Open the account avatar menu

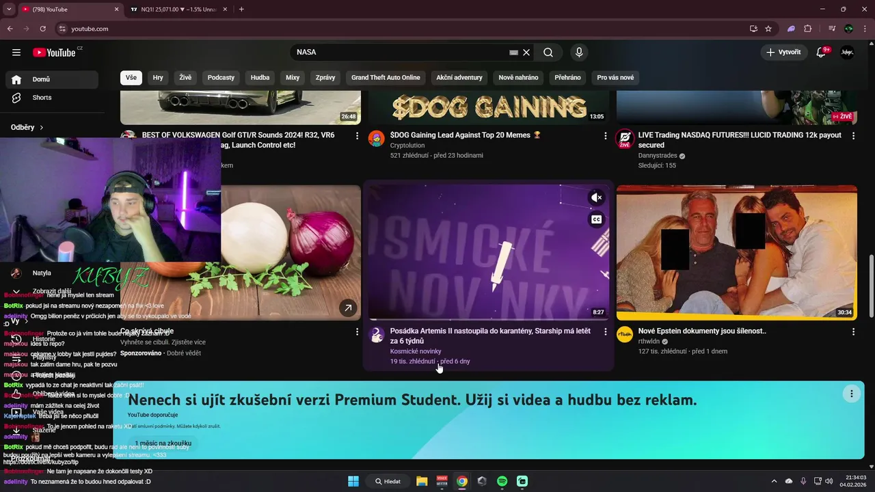(848, 53)
